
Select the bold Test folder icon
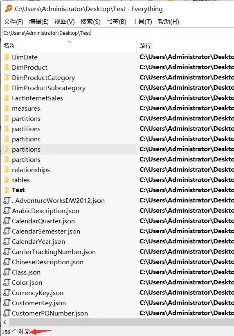[7, 190]
